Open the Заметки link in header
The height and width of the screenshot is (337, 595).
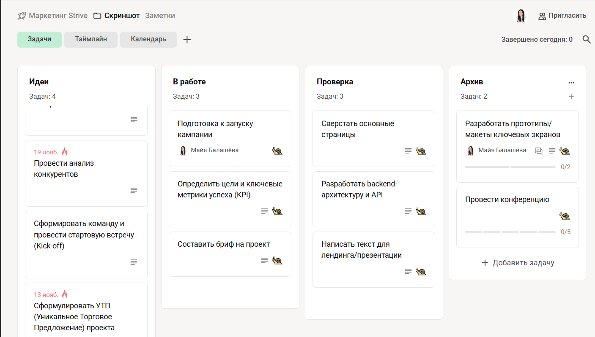pyautogui.click(x=160, y=16)
